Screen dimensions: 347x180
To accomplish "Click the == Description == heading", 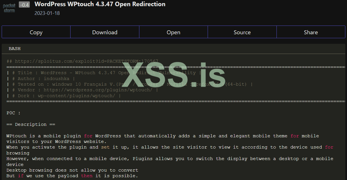I will (x=31, y=124).
